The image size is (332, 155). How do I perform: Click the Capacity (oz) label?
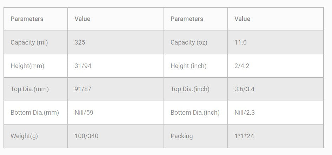click(189, 42)
